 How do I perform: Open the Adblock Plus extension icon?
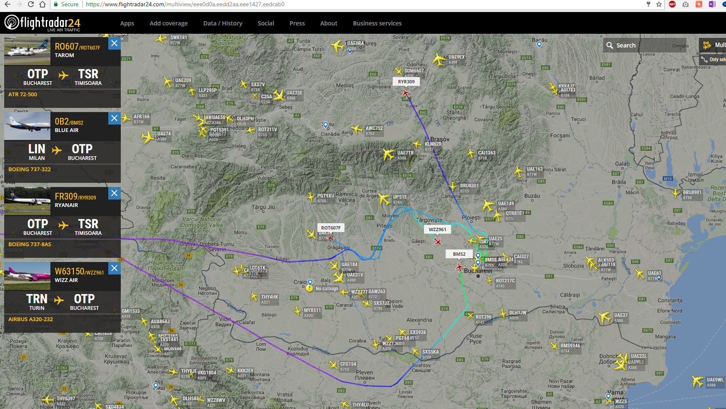tap(672, 4)
